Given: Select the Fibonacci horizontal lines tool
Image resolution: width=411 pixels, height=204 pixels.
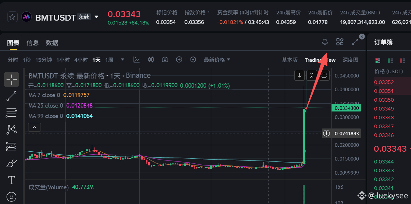Looking at the screenshot, I should (11, 113).
